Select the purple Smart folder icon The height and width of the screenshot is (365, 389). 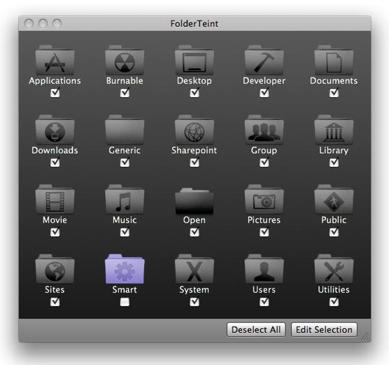125,269
